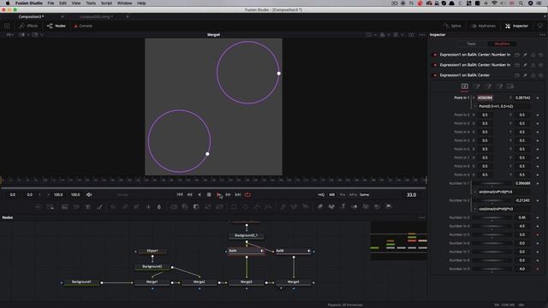The image size is (548, 308).
Task: Add a Paint tool from toolbar
Action: click(x=99, y=207)
